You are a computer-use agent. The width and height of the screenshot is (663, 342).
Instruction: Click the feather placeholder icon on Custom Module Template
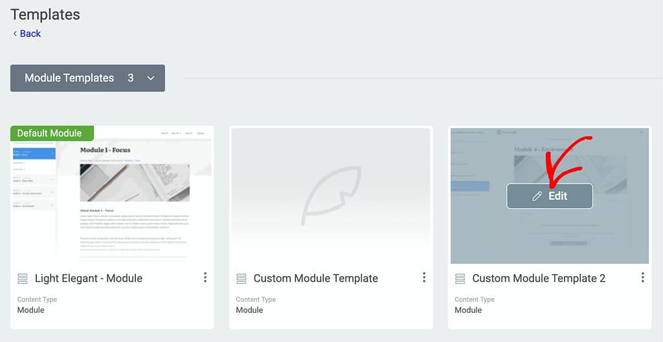click(x=330, y=193)
